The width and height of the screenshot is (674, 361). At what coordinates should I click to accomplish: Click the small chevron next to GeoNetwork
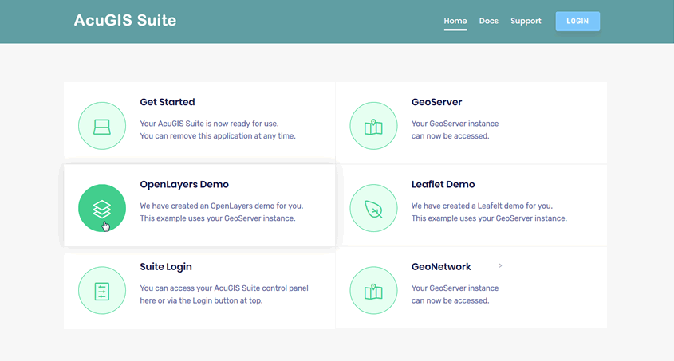point(500,265)
